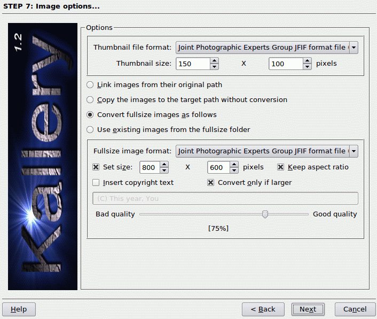Screen dimensions: 377x319
Task: Decrease thumbnail height with down arrow
Action: point(307,67)
